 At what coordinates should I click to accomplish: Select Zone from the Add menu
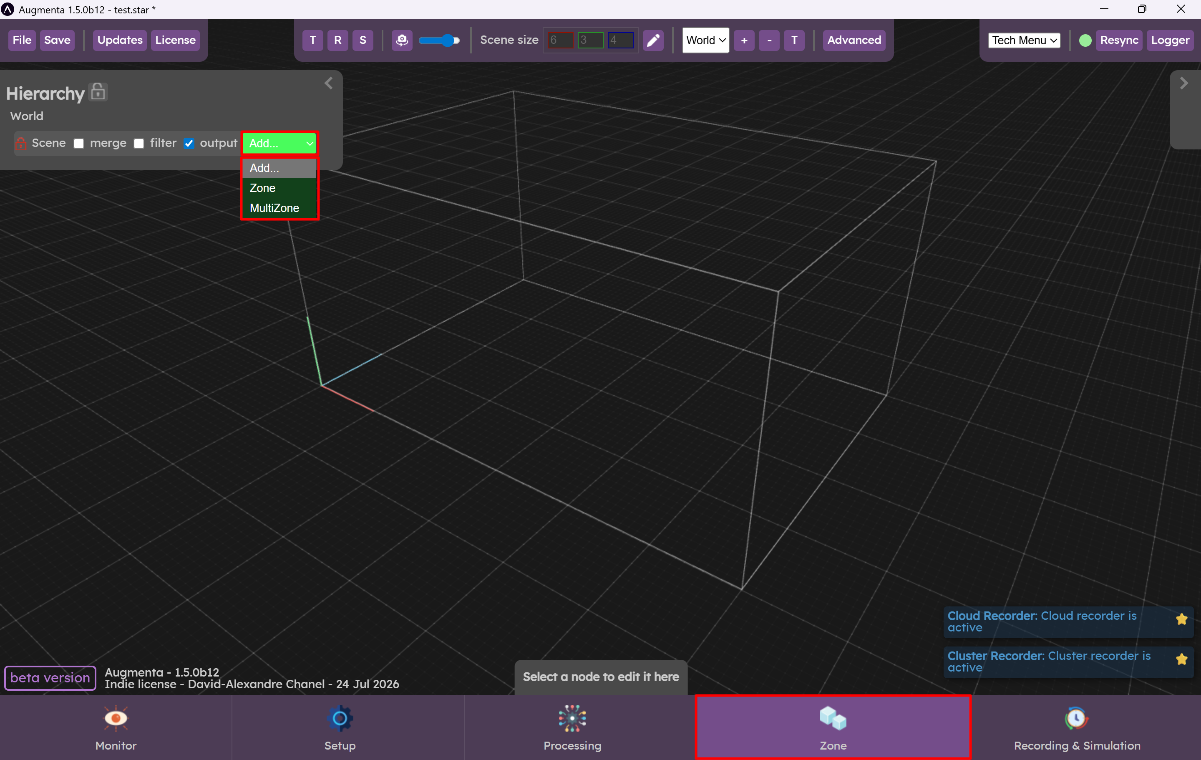(263, 188)
